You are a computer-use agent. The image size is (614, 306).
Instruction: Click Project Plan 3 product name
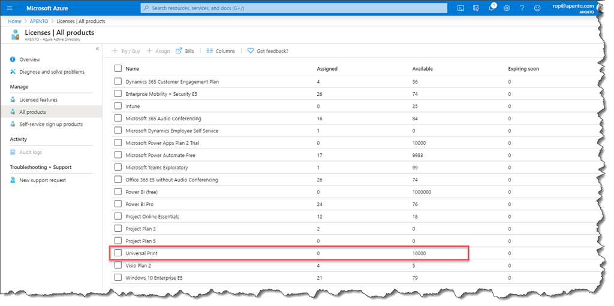(140, 229)
